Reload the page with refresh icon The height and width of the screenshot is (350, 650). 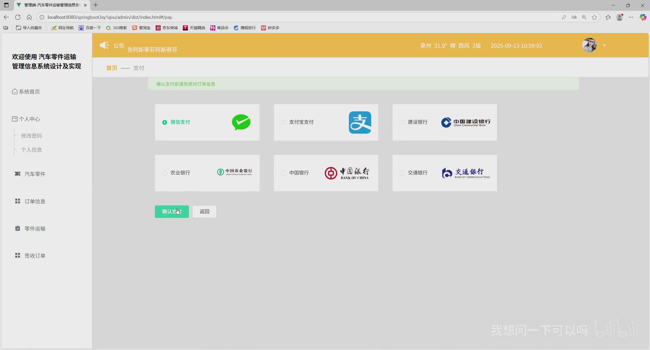18,17
